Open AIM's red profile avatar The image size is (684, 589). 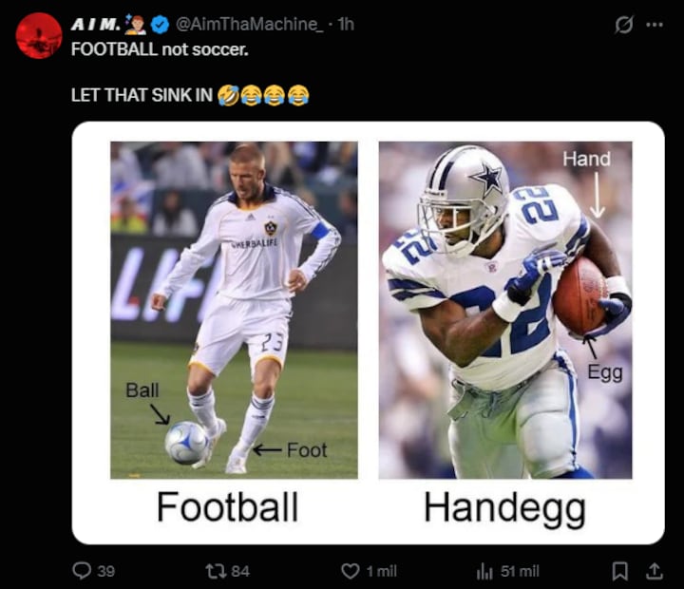(39, 36)
